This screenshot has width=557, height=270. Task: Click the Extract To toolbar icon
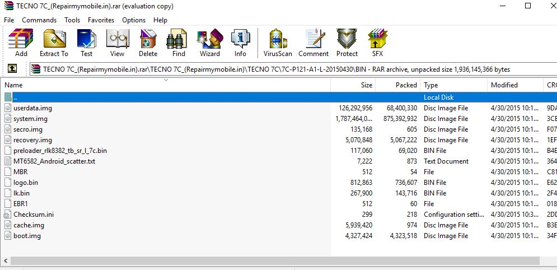[54, 43]
